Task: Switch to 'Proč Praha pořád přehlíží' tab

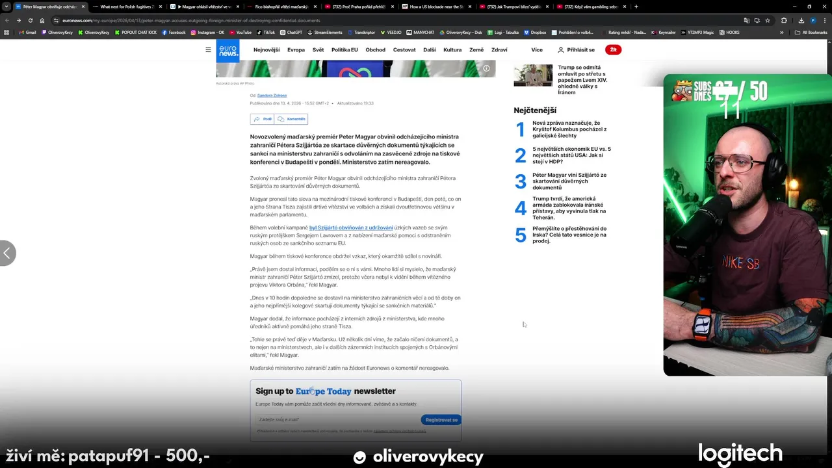Action: (x=357, y=6)
